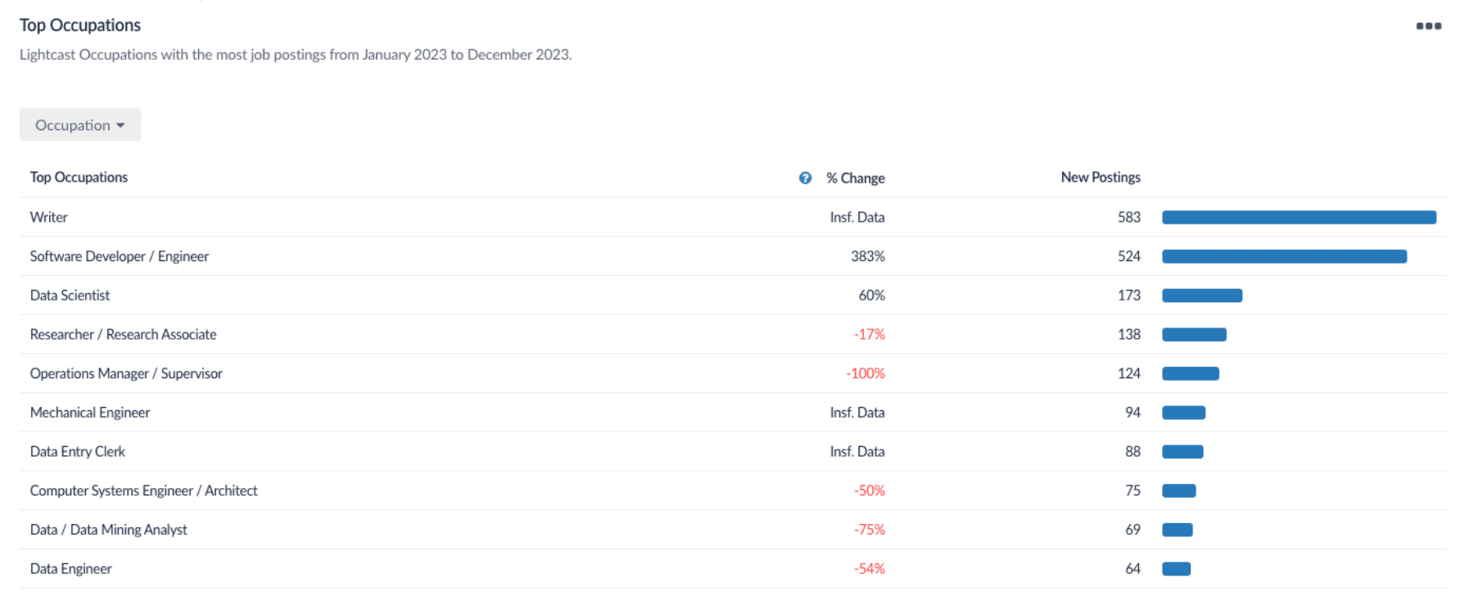The height and width of the screenshot is (596, 1473).
Task: Click the Top Occupations section title
Action: (x=80, y=25)
